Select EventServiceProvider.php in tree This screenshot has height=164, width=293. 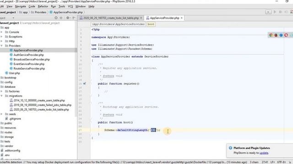pyautogui.click(x=29, y=64)
